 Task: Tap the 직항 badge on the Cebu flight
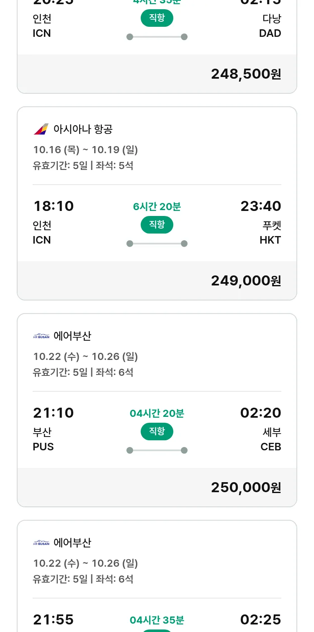tap(157, 432)
